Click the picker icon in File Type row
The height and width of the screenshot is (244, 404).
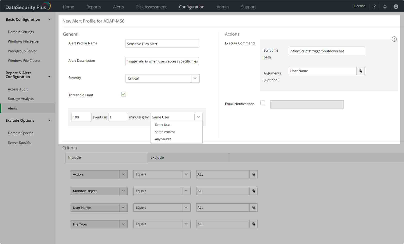pos(253,224)
